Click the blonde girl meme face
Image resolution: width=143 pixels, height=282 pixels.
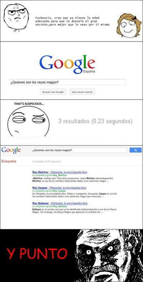click(x=129, y=25)
